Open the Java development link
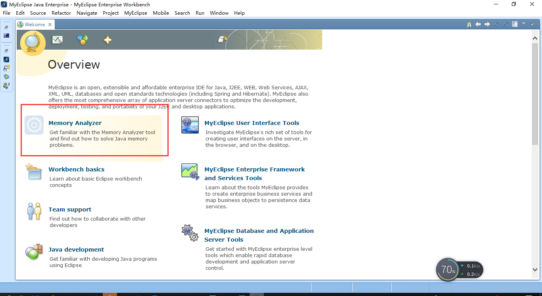The image size is (542, 296). [x=76, y=250]
